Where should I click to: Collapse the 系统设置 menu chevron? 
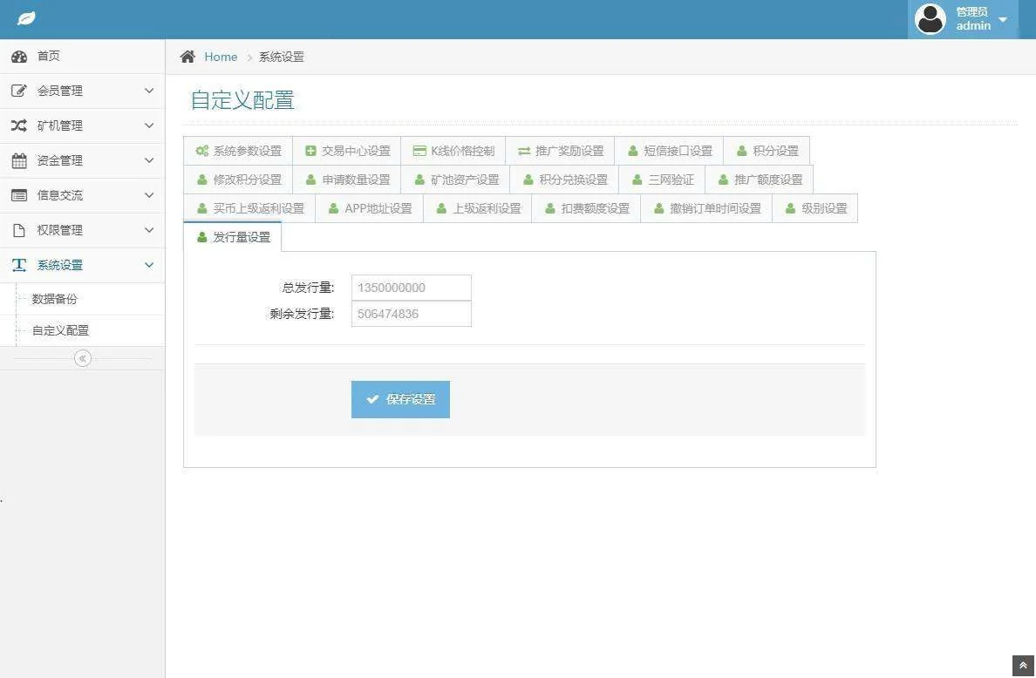[x=149, y=265]
